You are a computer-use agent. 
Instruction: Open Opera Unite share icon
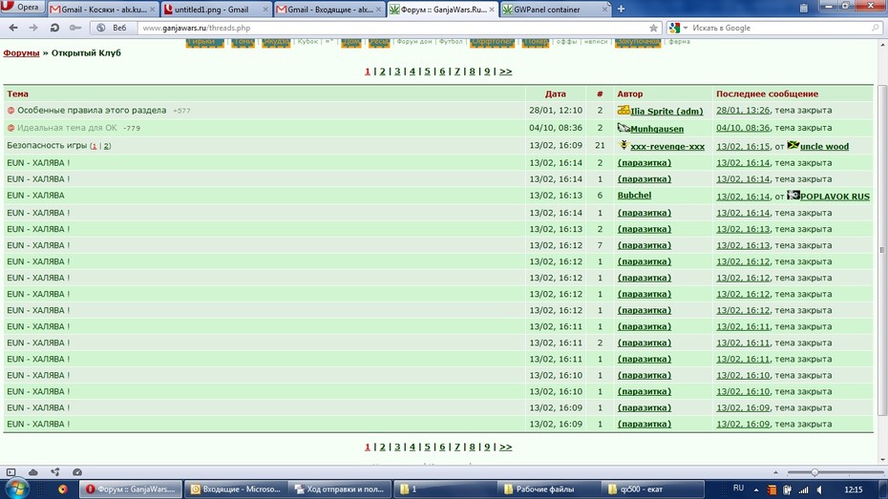pos(55,472)
